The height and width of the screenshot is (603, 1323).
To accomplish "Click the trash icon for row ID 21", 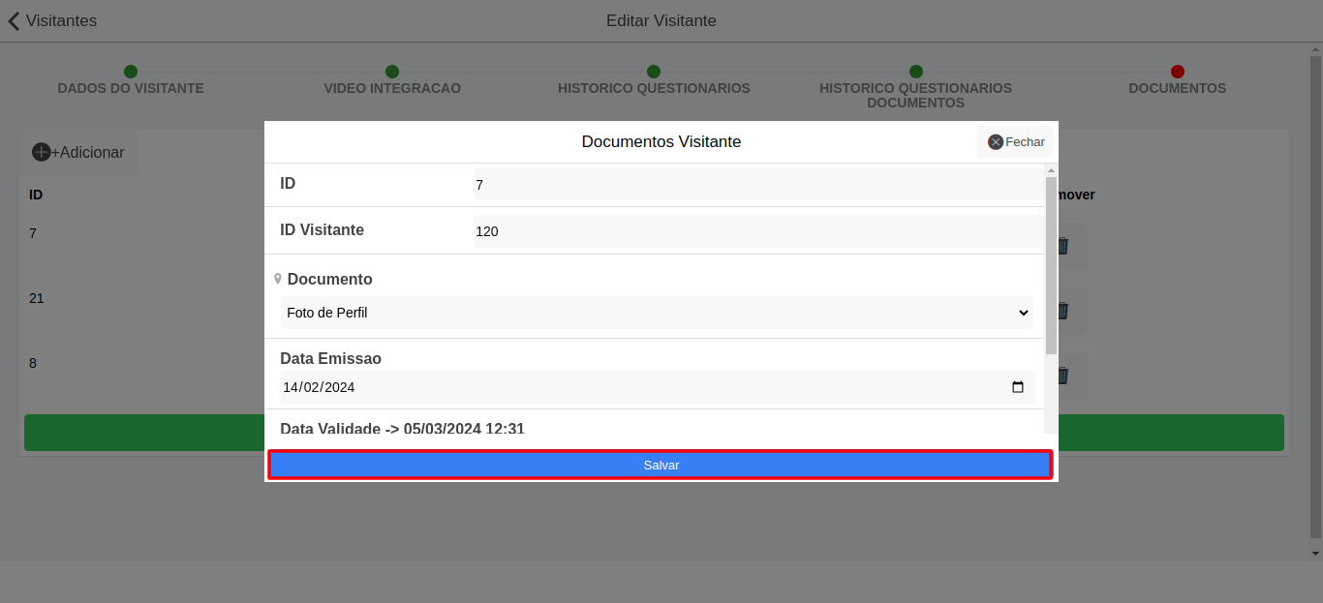I will (x=1062, y=311).
